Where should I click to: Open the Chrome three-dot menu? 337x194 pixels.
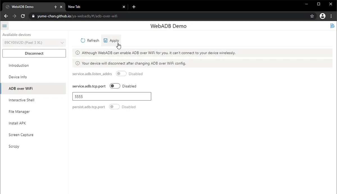click(331, 16)
